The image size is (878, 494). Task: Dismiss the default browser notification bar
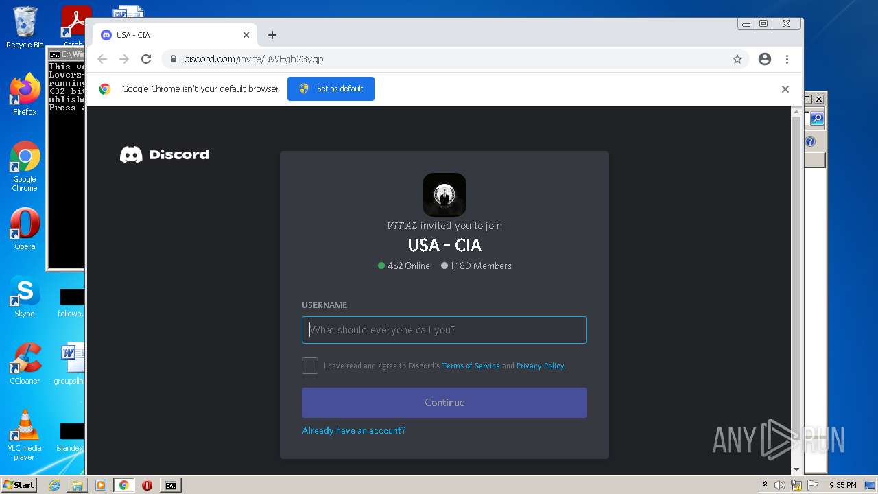coord(785,89)
